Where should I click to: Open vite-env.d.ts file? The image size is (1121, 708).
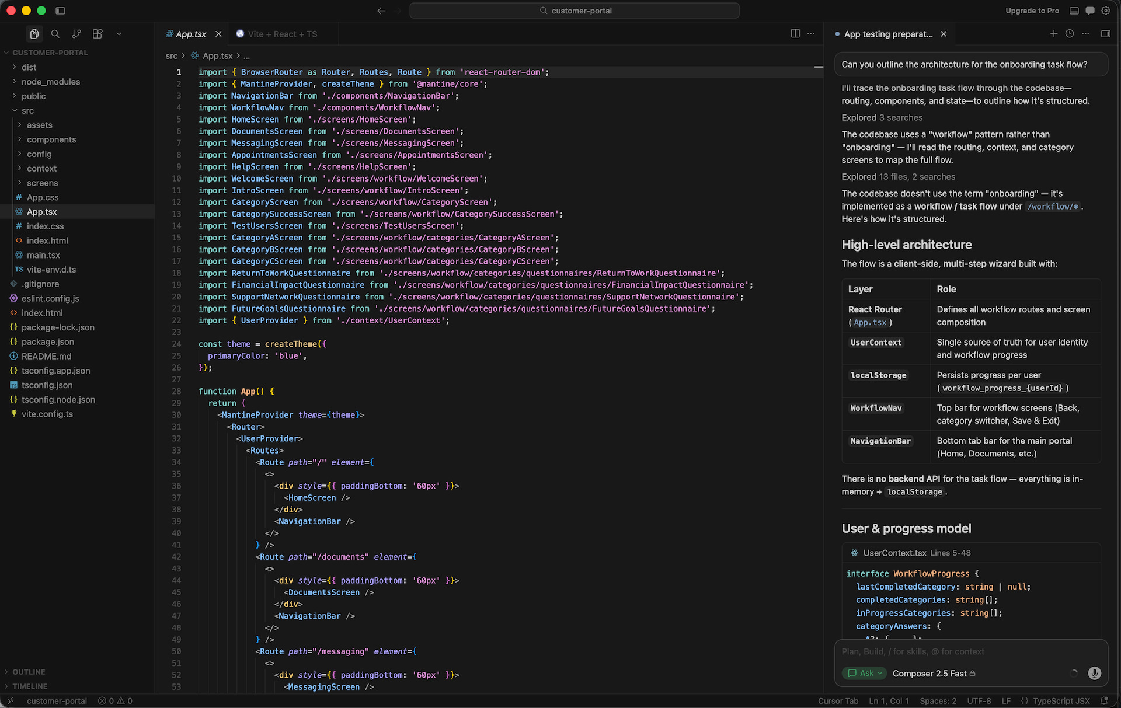click(51, 270)
